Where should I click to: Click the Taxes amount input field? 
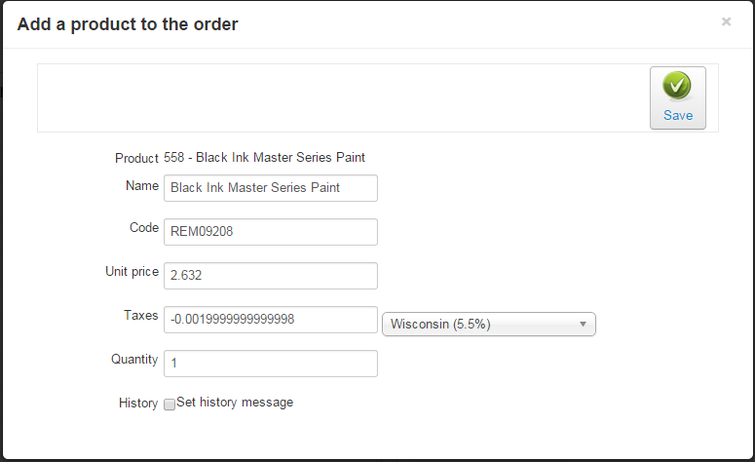click(x=271, y=320)
